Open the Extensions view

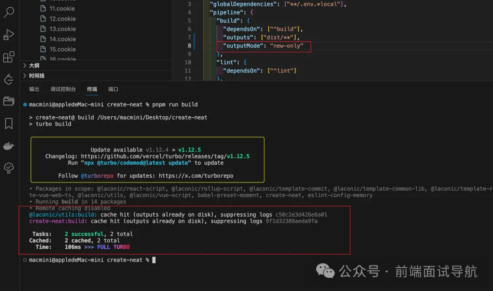[x=9, y=57]
